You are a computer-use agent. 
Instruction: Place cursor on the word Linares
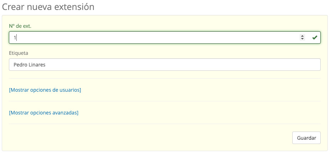click(x=37, y=65)
